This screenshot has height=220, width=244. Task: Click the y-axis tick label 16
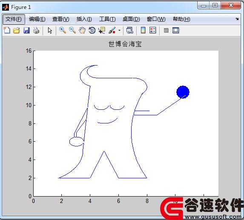tap(29, 51)
